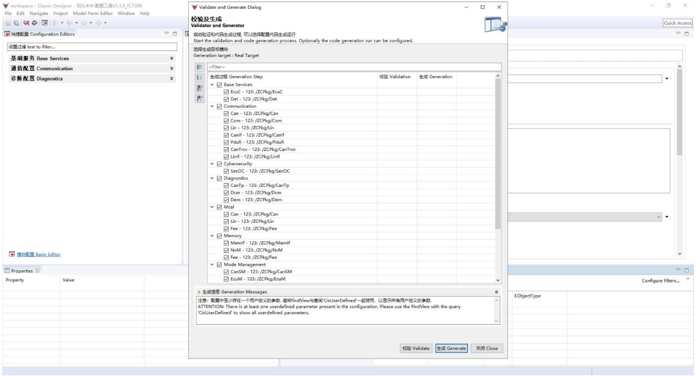Click the Generate button
Image resolution: width=696 pixels, height=377 pixels.
tap(451, 348)
